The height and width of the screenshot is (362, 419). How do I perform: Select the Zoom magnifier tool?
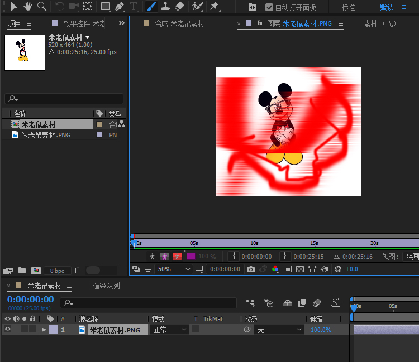(42, 6)
